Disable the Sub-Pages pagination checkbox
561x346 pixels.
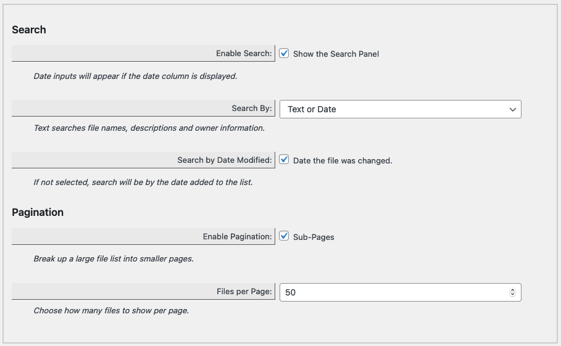(x=284, y=236)
